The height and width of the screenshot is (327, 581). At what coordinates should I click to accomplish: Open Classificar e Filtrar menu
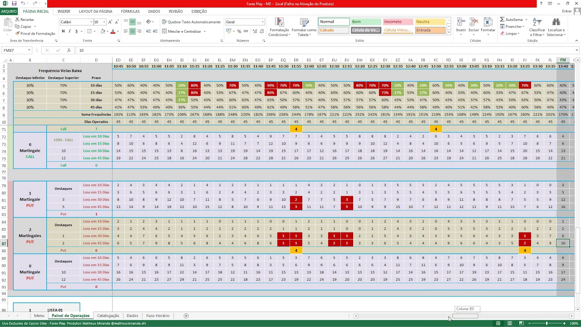coord(537,27)
